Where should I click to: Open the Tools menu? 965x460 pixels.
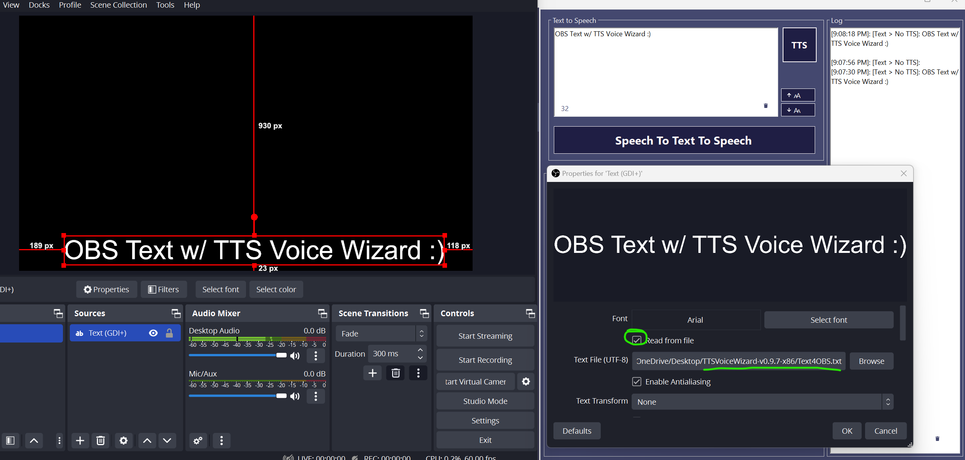click(165, 5)
